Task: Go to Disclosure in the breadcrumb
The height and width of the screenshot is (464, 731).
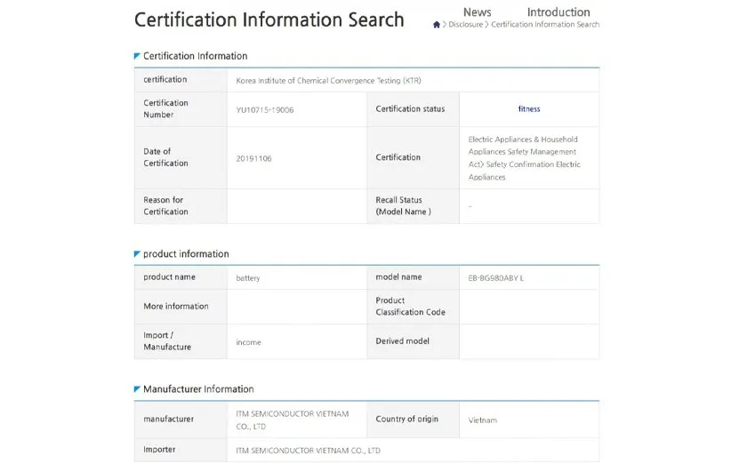Action: pos(465,25)
